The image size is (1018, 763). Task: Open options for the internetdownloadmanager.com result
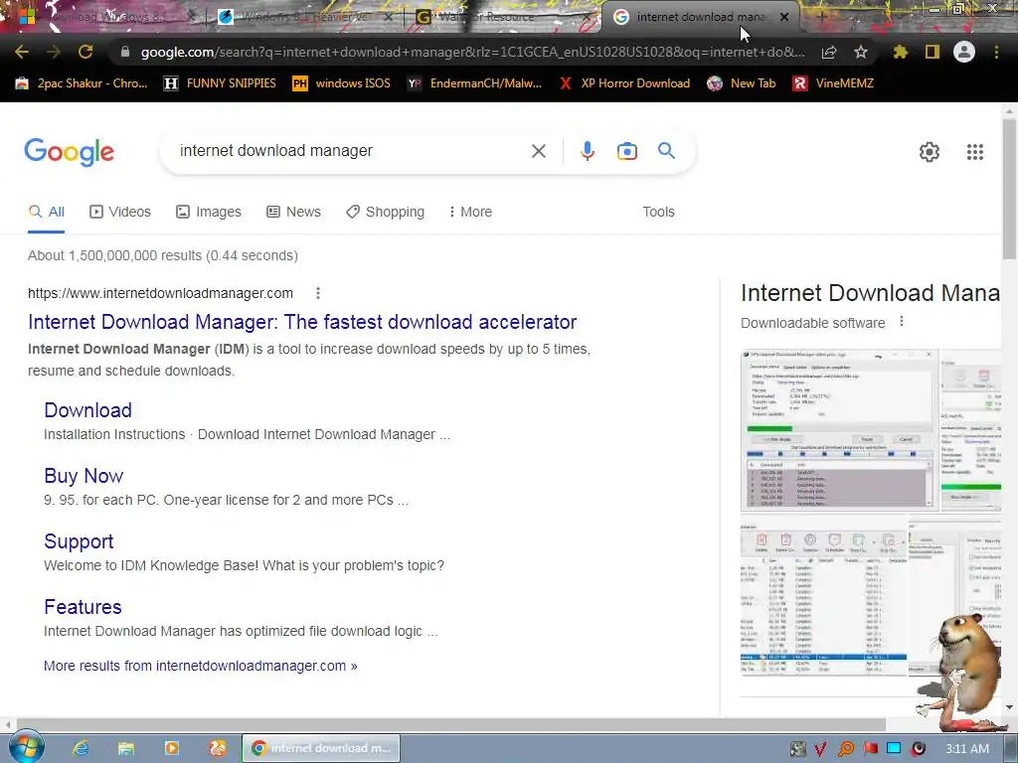point(317,293)
